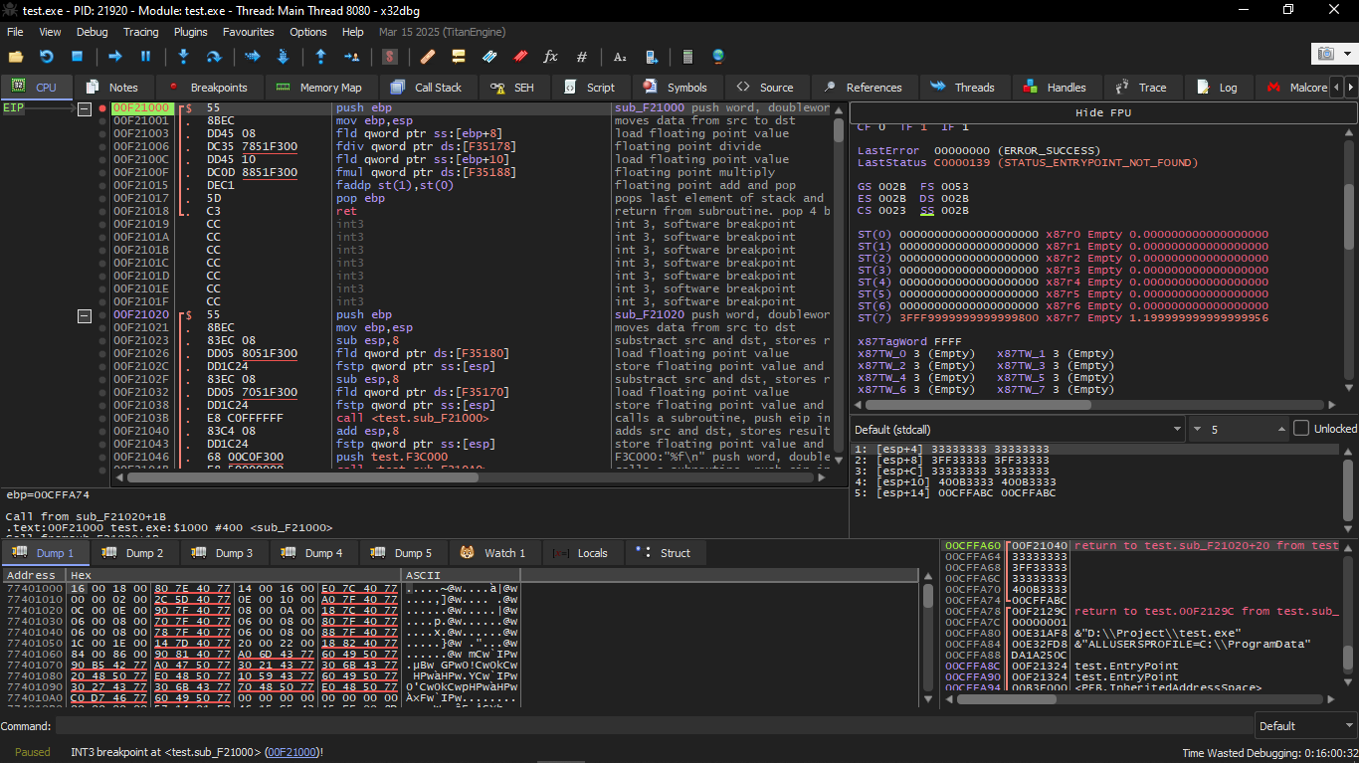Collapse the function at 00F21020
The height and width of the screenshot is (763, 1359).
(x=85, y=315)
